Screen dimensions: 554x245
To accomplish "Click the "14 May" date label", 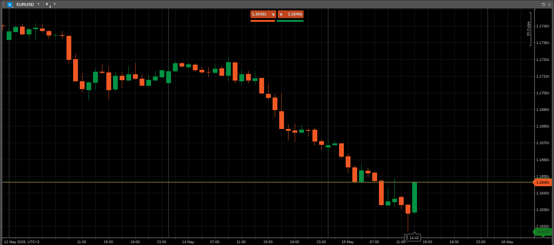I will (188, 242).
